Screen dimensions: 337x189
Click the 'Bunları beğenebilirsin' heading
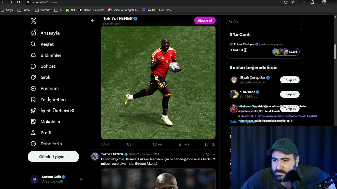coord(254,67)
